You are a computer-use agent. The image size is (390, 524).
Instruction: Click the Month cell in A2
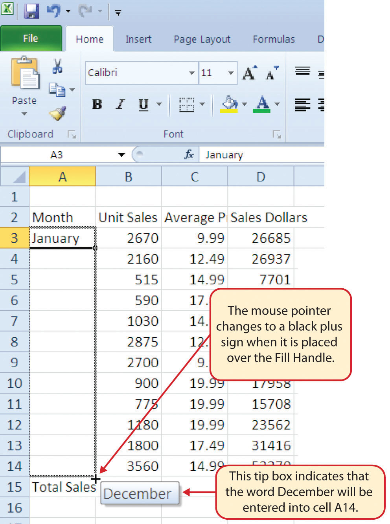pyautogui.click(x=62, y=217)
